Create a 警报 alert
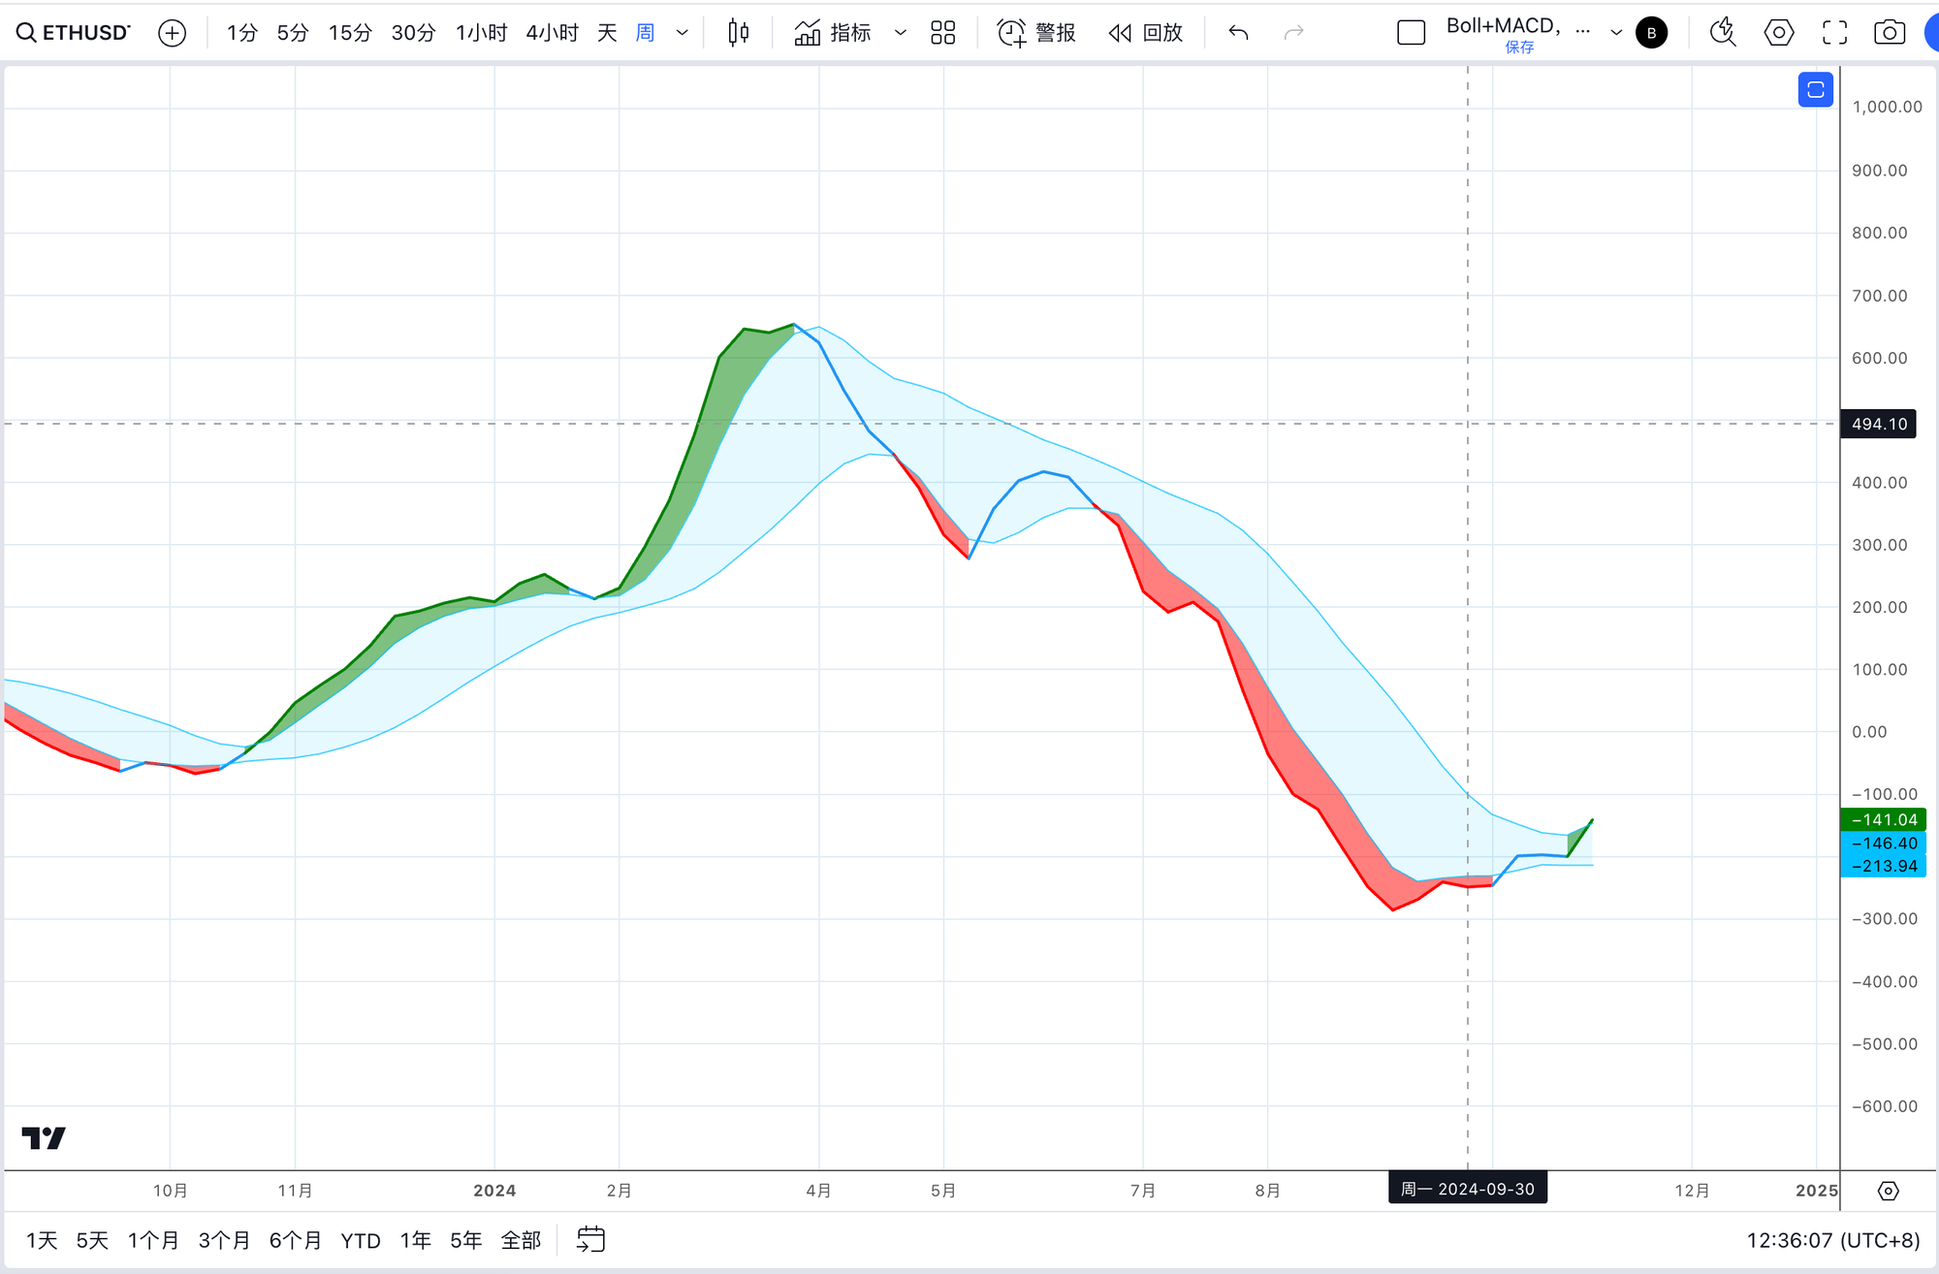Viewport: 1939px width, 1274px height. click(1036, 33)
